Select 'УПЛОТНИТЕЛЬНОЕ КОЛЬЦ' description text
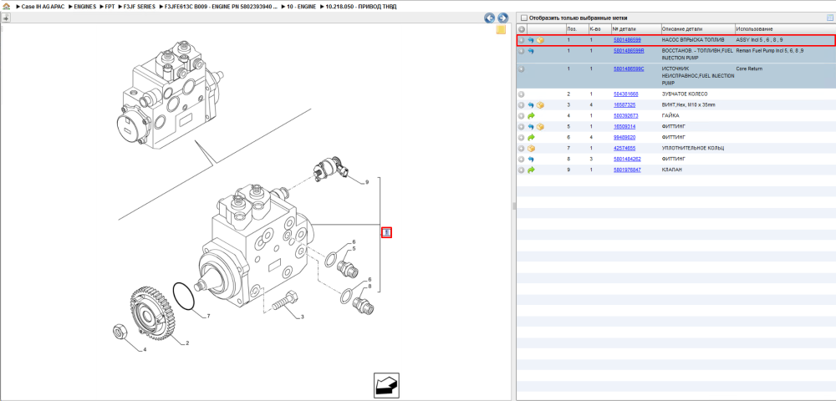 click(692, 148)
